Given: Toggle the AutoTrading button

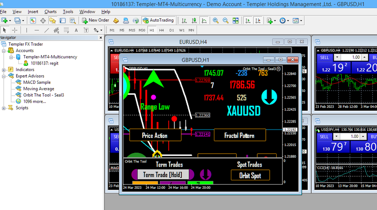Looking at the screenshot, I should click(158, 20).
